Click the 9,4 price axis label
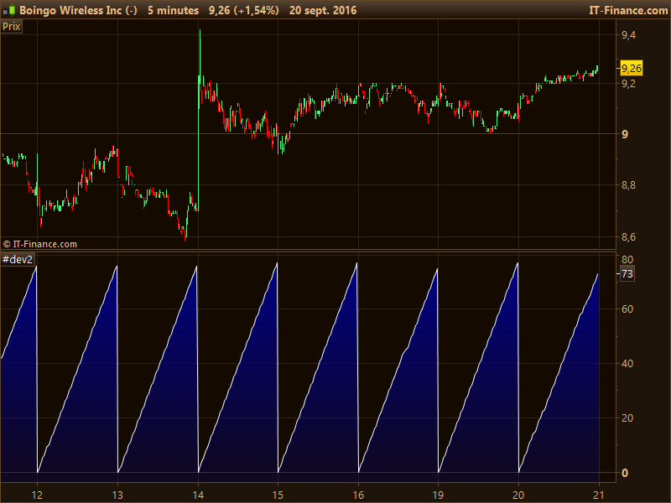 coord(628,35)
